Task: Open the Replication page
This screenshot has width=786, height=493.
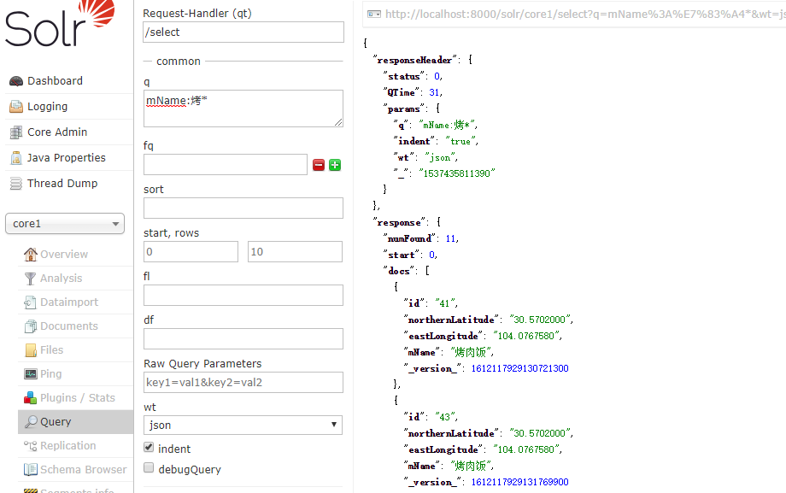Action: [67, 446]
